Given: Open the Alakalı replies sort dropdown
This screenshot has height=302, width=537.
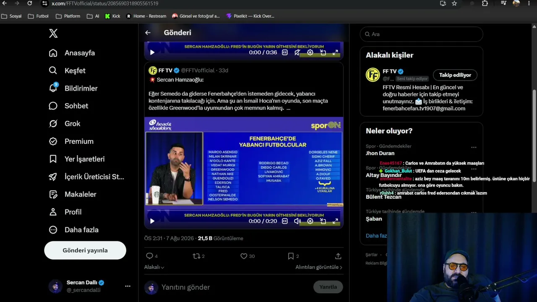Looking at the screenshot, I should click(x=154, y=267).
